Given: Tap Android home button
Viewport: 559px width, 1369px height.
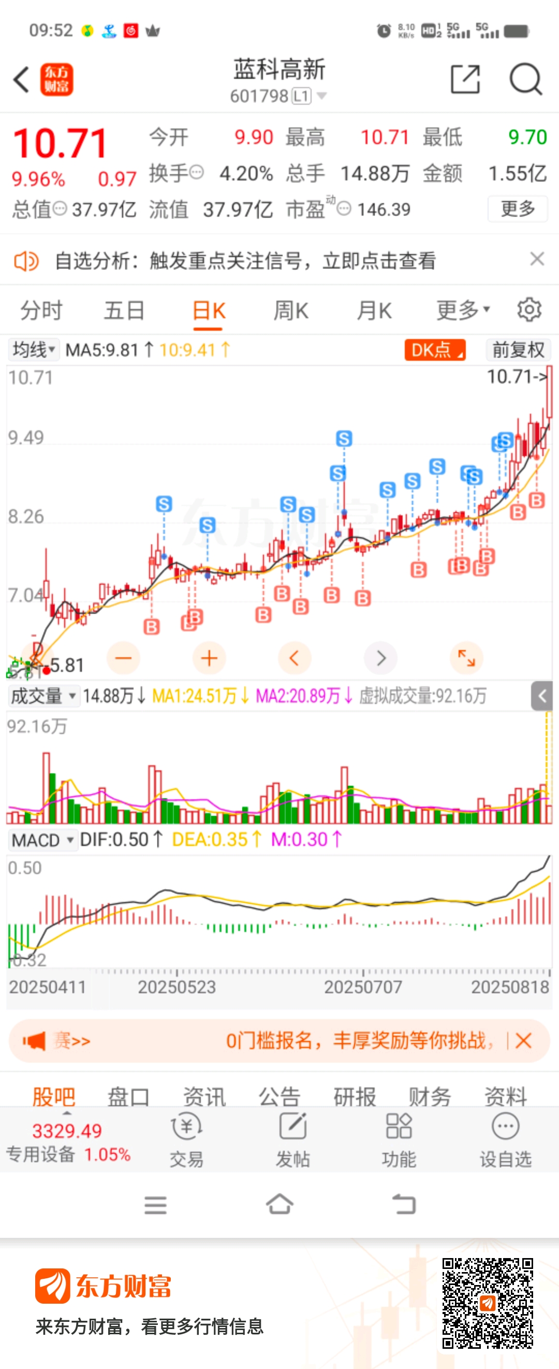Looking at the screenshot, I should pos(280,1204).
